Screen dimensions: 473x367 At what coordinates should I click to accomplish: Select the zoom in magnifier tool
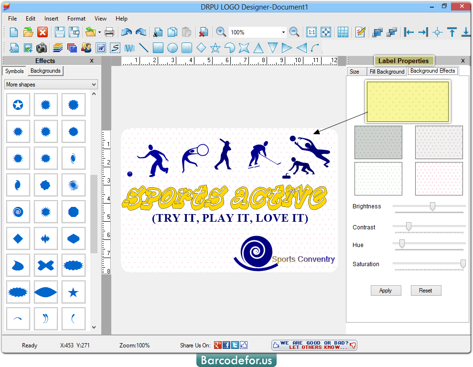tap(221, 32)
